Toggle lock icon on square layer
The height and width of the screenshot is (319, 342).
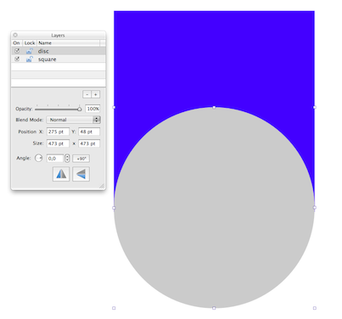point(30,59)
